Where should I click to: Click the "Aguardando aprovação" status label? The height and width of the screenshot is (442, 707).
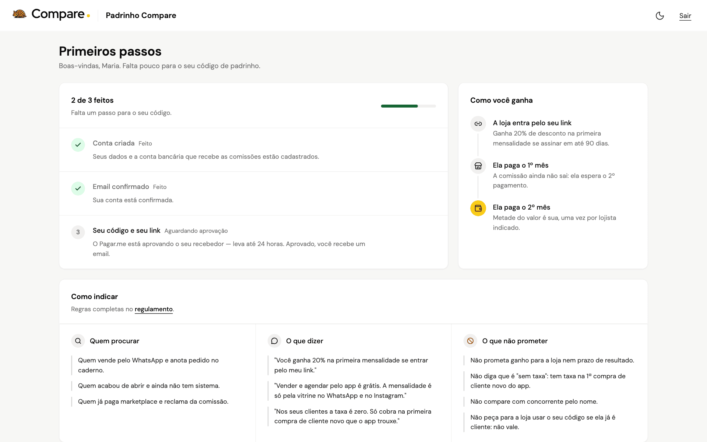196,231
